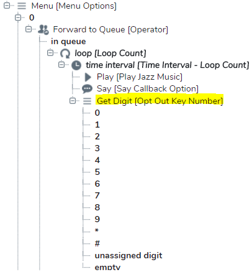Screen dimensions: 252x272
Task: Select highlighted Get Digit [Opt Out Key Number]
Action: pyautogui.click(x=160, y=101)
